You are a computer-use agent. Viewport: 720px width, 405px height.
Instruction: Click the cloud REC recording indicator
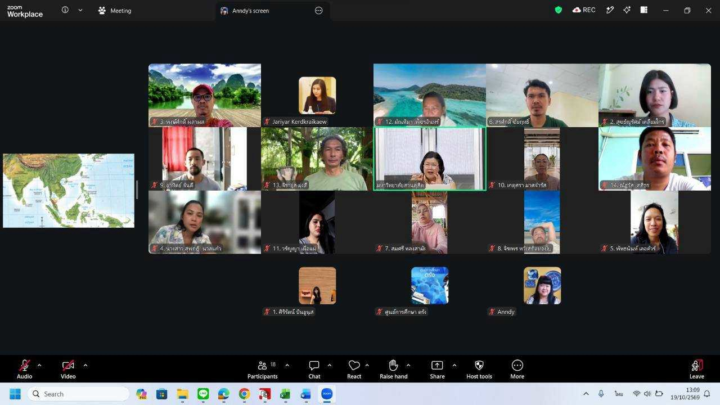584,10
